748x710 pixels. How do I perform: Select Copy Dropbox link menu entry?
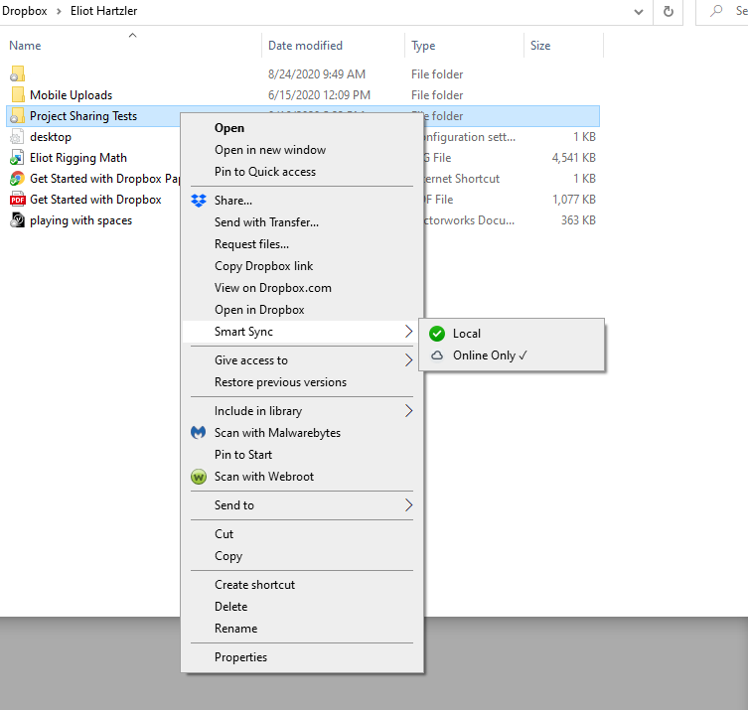click(263, 266)
